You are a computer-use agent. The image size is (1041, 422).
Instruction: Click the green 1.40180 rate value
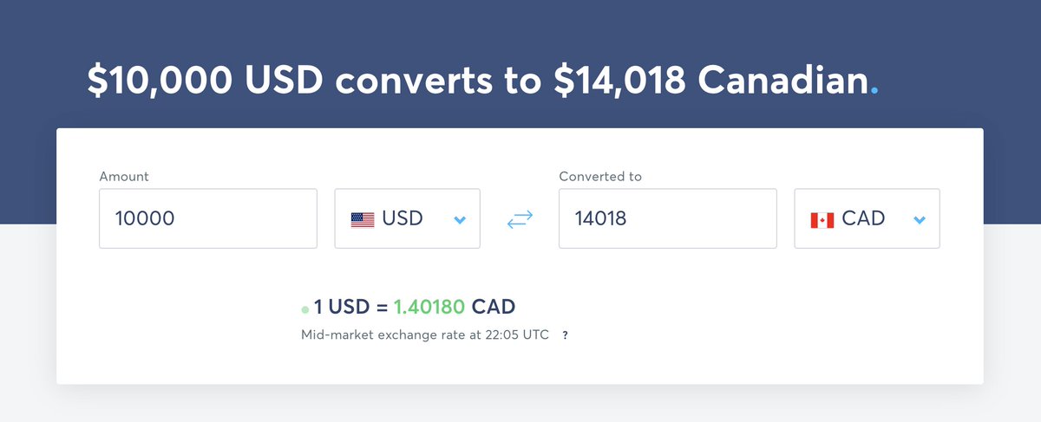click(x=429, y=307)
